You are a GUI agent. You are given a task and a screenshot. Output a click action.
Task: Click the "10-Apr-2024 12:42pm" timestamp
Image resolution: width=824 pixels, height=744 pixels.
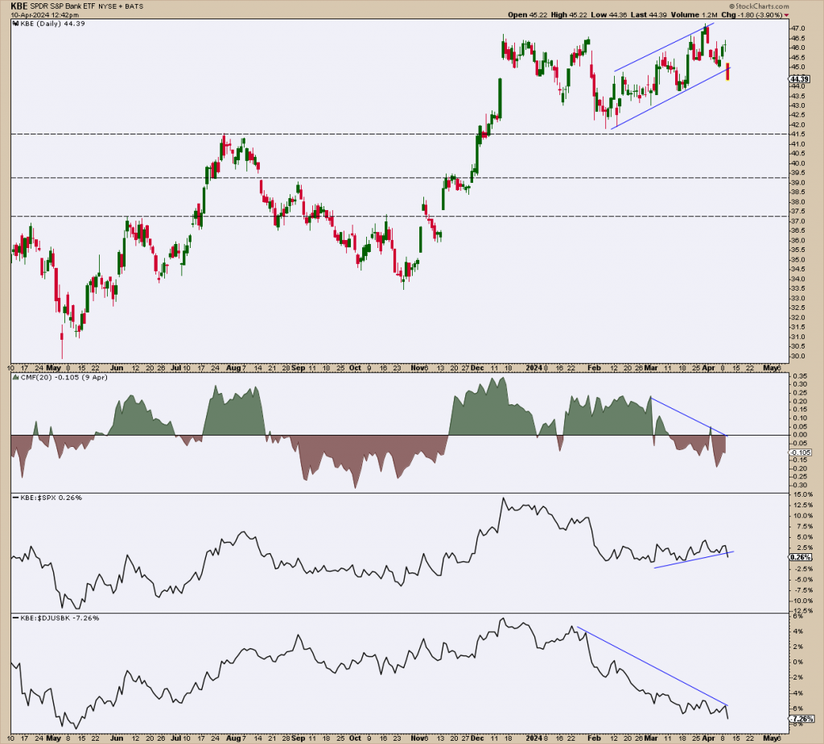click(x=45, y=14)
